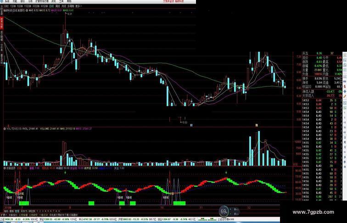Click the 另存为 button
This screenshot has width=347, height=223.
click(24, 211)
